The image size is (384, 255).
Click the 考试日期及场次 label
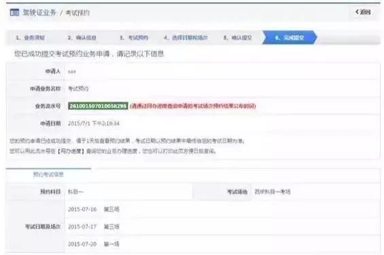point(43,227)
